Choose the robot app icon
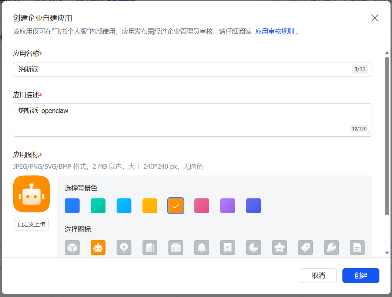The height and width of the screenshot is (297, 392). pos(98,247)
